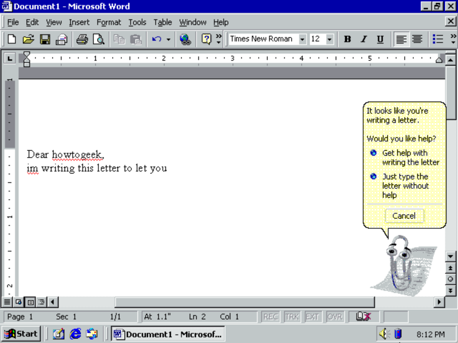Click the Select Browse Object button

tap(450, 279)
